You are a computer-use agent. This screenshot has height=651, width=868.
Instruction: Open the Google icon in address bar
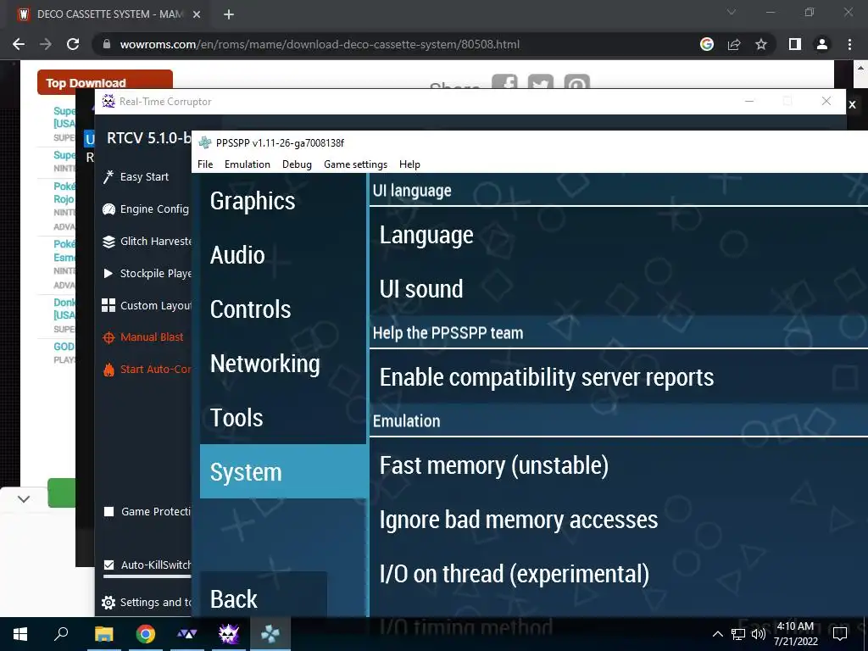(x=707, y=44)
